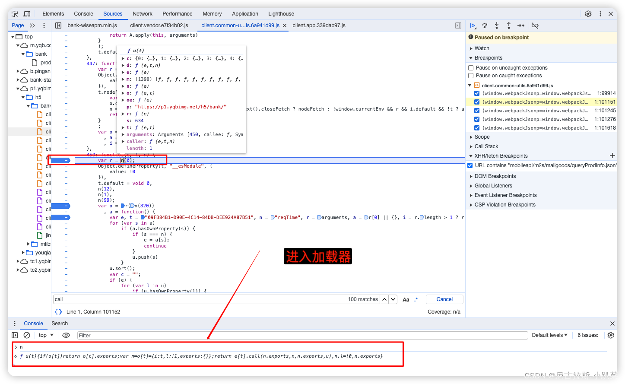This screenshot has width=625, height=384.
Task: Open the Default levels dropdown
Action: [549, 335]
